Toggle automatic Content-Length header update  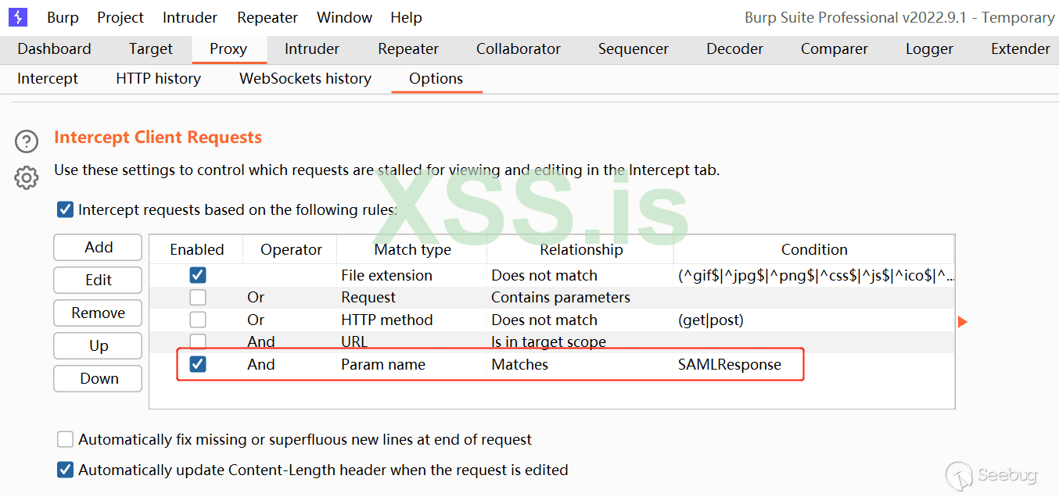(x=66, y=470)
